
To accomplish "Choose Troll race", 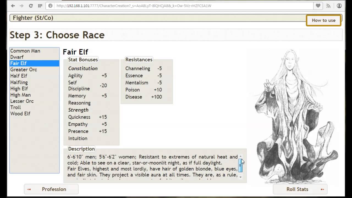I will tap(34, 107).
